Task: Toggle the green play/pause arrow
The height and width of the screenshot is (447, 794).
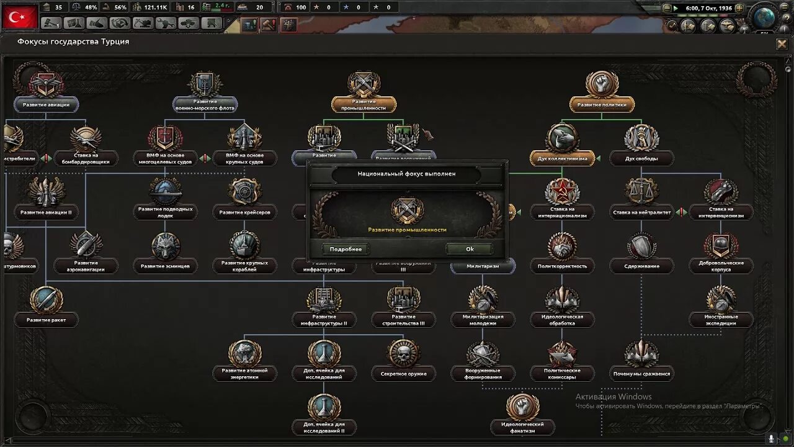Action: coord(676,8)
